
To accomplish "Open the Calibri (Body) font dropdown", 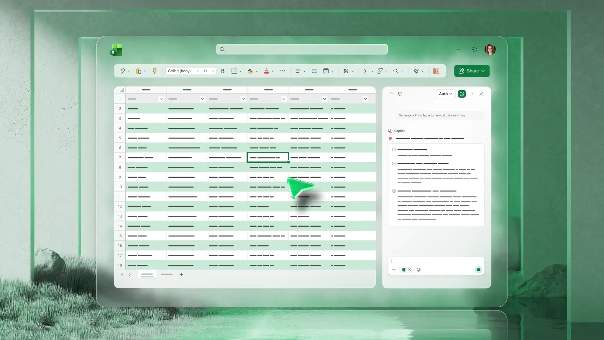I will click(183, 71).
